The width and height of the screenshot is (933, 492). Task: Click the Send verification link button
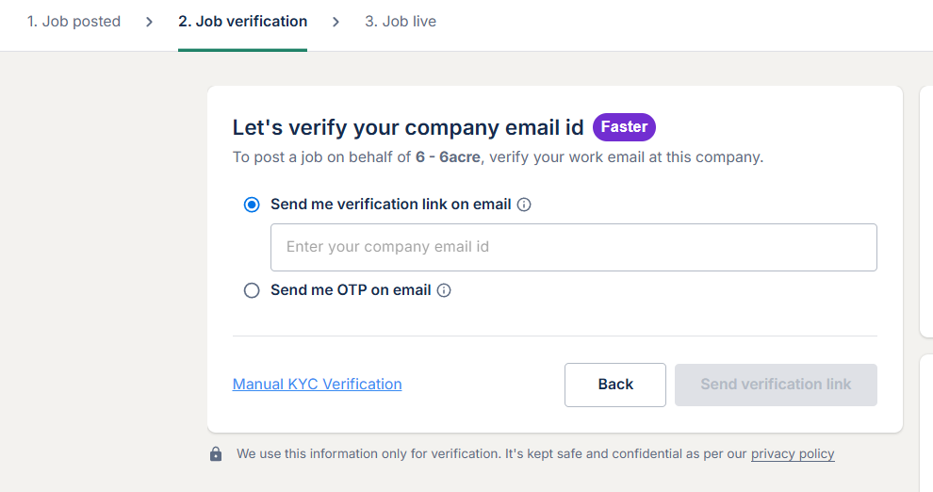click(776, 385)
